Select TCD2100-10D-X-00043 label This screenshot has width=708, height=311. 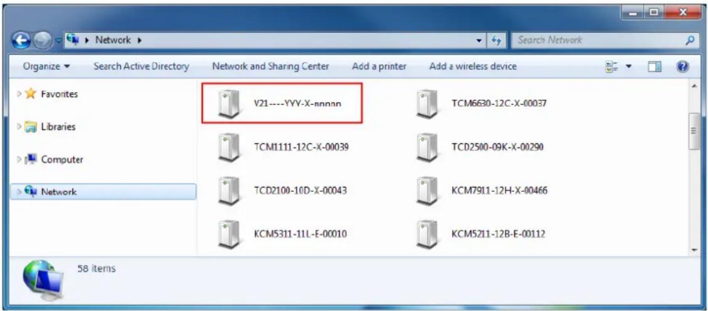[301, 191]
